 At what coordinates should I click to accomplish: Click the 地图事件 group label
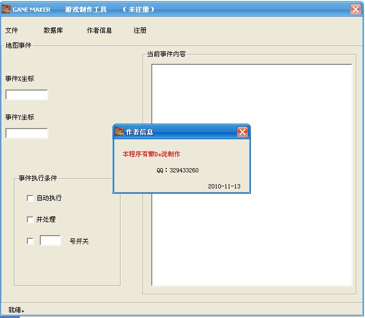tap(18, 46)
